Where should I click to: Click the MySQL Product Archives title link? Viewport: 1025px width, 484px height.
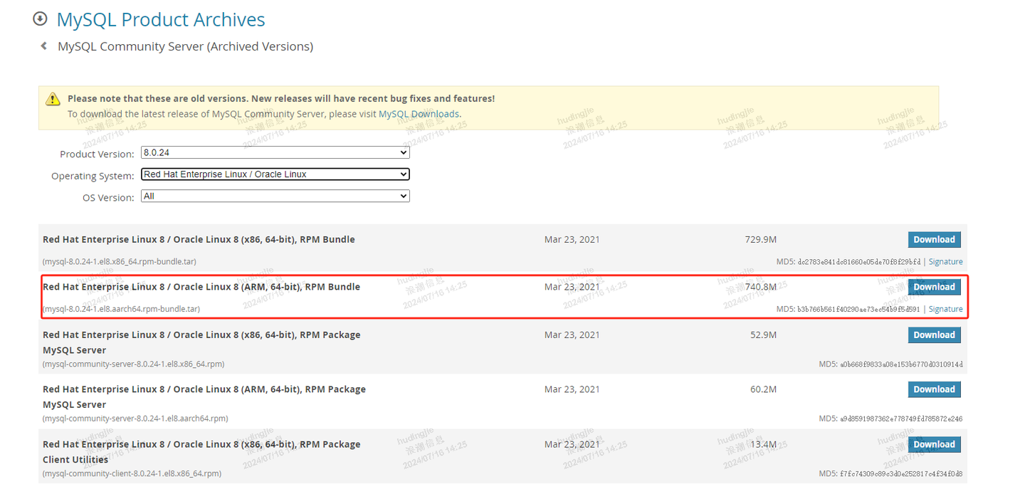(x=160, y=19)
